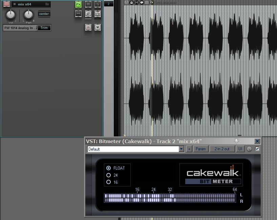Click the Cakewalk Bit Meter logo

(211, 175)
